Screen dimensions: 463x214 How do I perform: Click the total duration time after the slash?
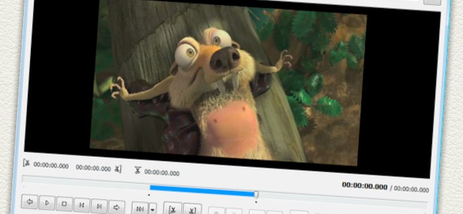click(411, 189)
